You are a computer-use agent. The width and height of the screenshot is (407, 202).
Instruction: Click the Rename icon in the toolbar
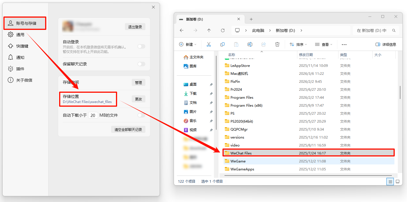point(250,44)
